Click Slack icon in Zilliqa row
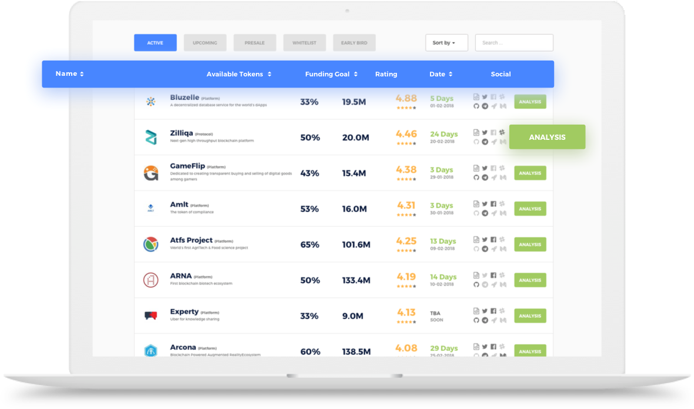 502,133
